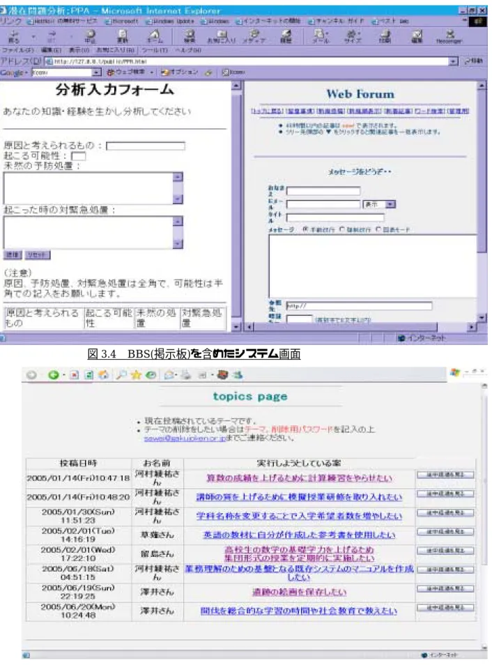492x665 pixels.
Task: Expand the address bar dropdown arrow
Action: pos(454,61)
